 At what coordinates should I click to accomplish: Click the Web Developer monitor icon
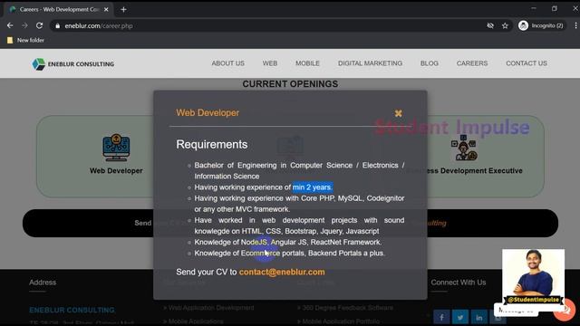pyautogui.click(x=116, y=148)
